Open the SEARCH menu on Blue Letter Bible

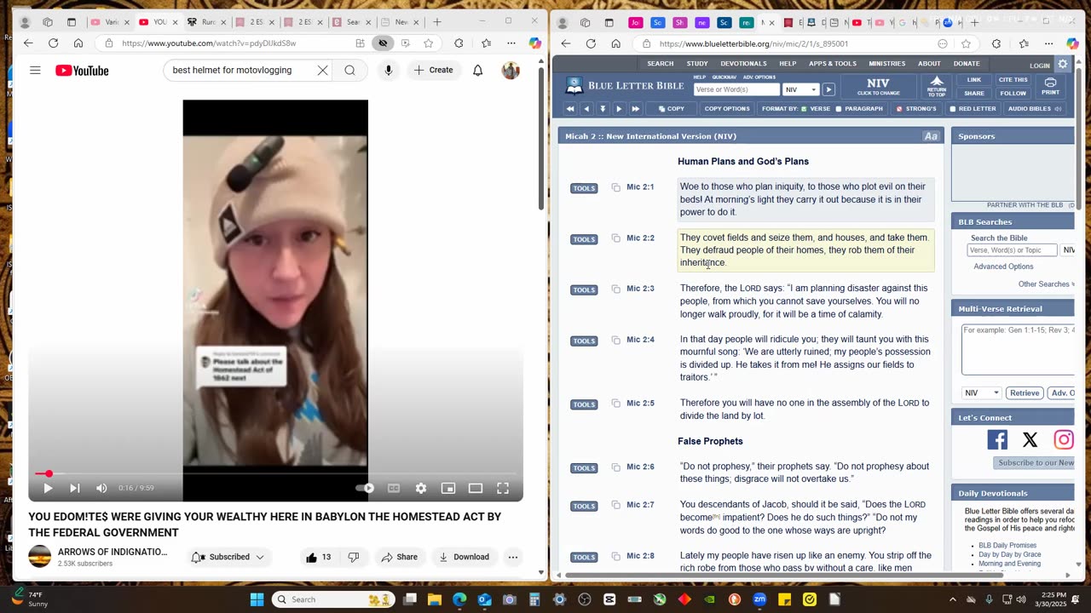pyautogui.click(x=660, y=63)
